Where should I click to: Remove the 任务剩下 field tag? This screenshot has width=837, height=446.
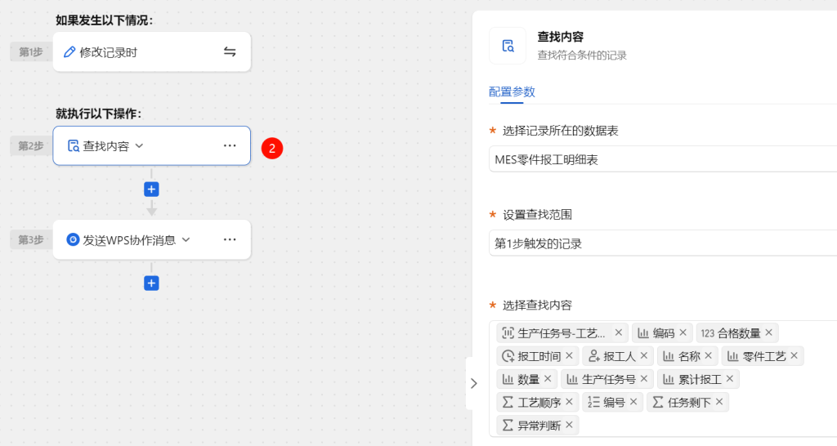(x=719, y=402)
